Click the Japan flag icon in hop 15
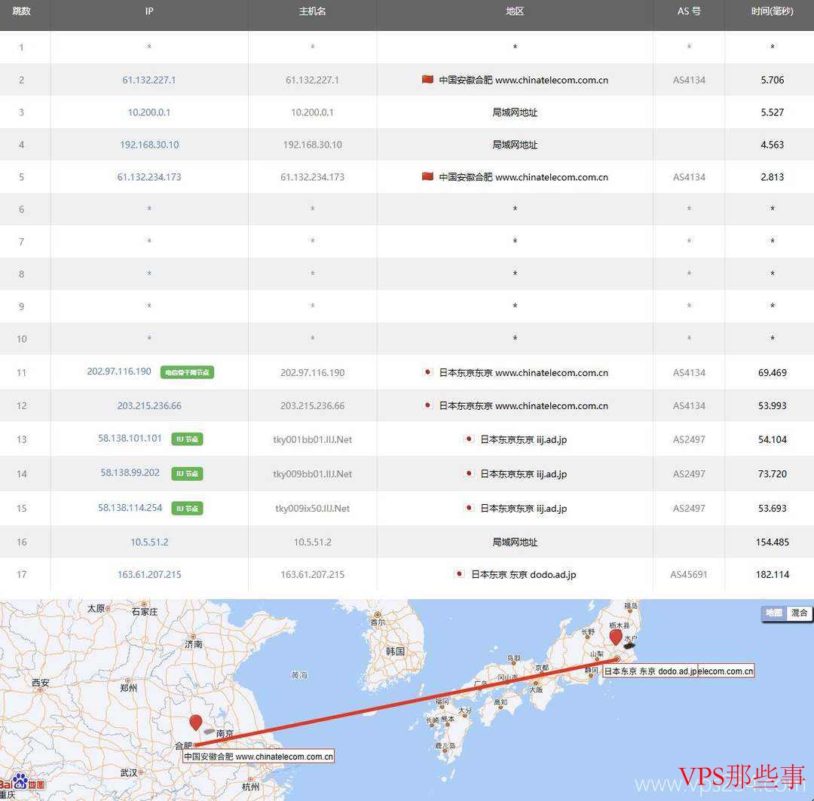 (469, 508)
